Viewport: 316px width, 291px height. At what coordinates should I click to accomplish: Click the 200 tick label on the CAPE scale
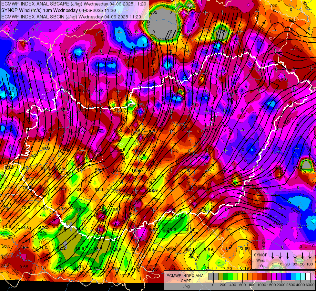pos(223,285)
